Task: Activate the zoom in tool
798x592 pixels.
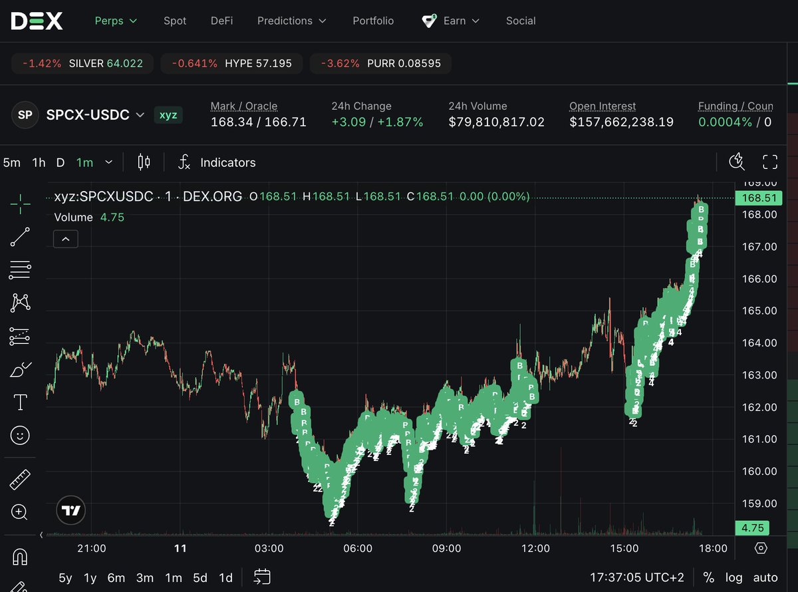Action: (x=20, y=512)
